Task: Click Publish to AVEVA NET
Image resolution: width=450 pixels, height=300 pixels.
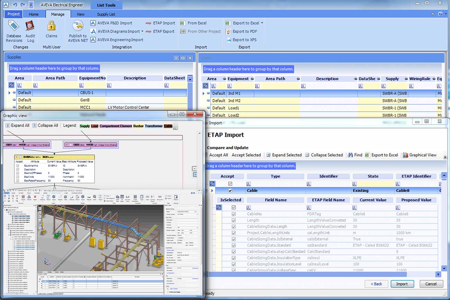Action: click(x=78, y=31)
